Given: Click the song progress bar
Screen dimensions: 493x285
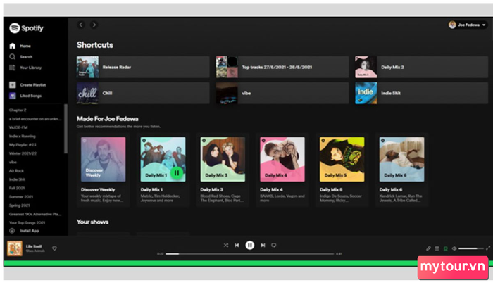Looking at the screenshot, I should coord(249,253).
